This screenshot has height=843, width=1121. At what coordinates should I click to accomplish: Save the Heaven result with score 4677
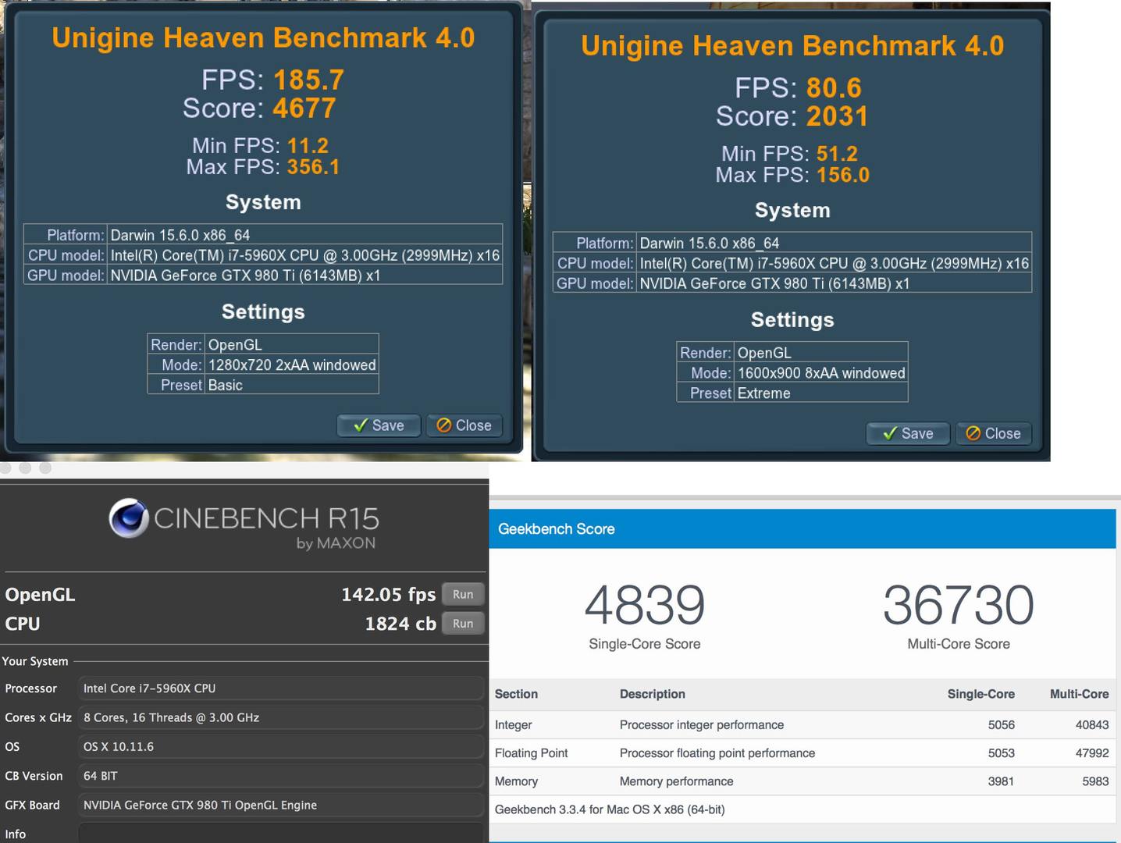(x=379, y=425)
